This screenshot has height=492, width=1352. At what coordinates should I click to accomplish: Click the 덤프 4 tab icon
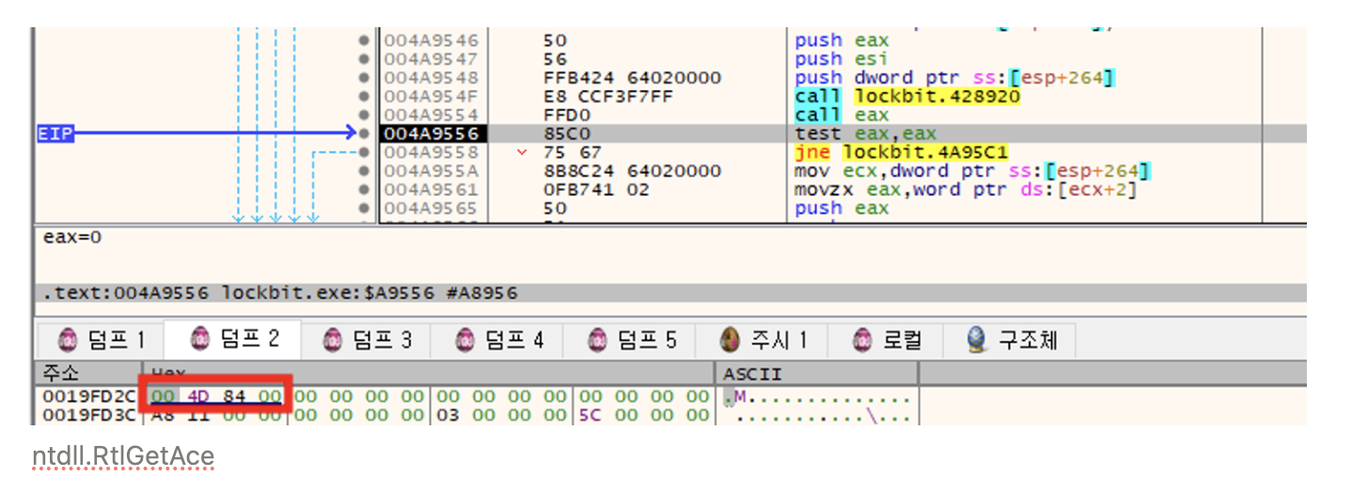tap(465, 340)
